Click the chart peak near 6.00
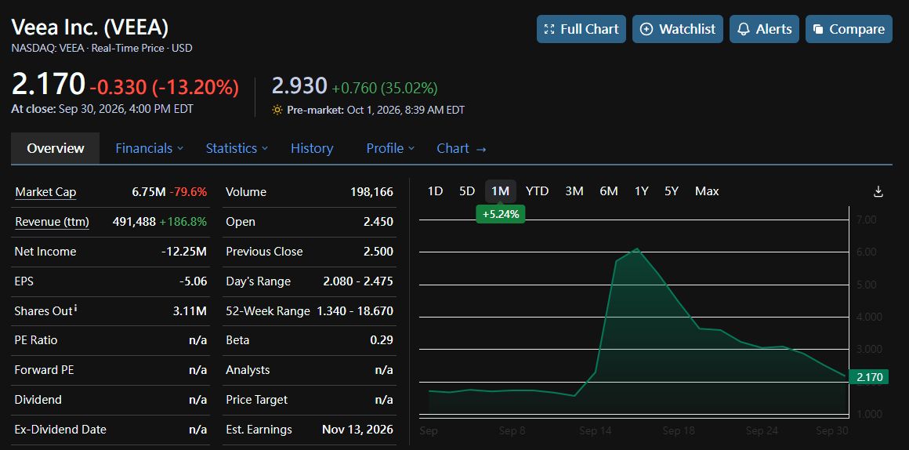This screenshot has height=450, width=909. coord(636,249)
